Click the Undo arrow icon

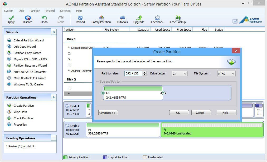click(44, 18)
